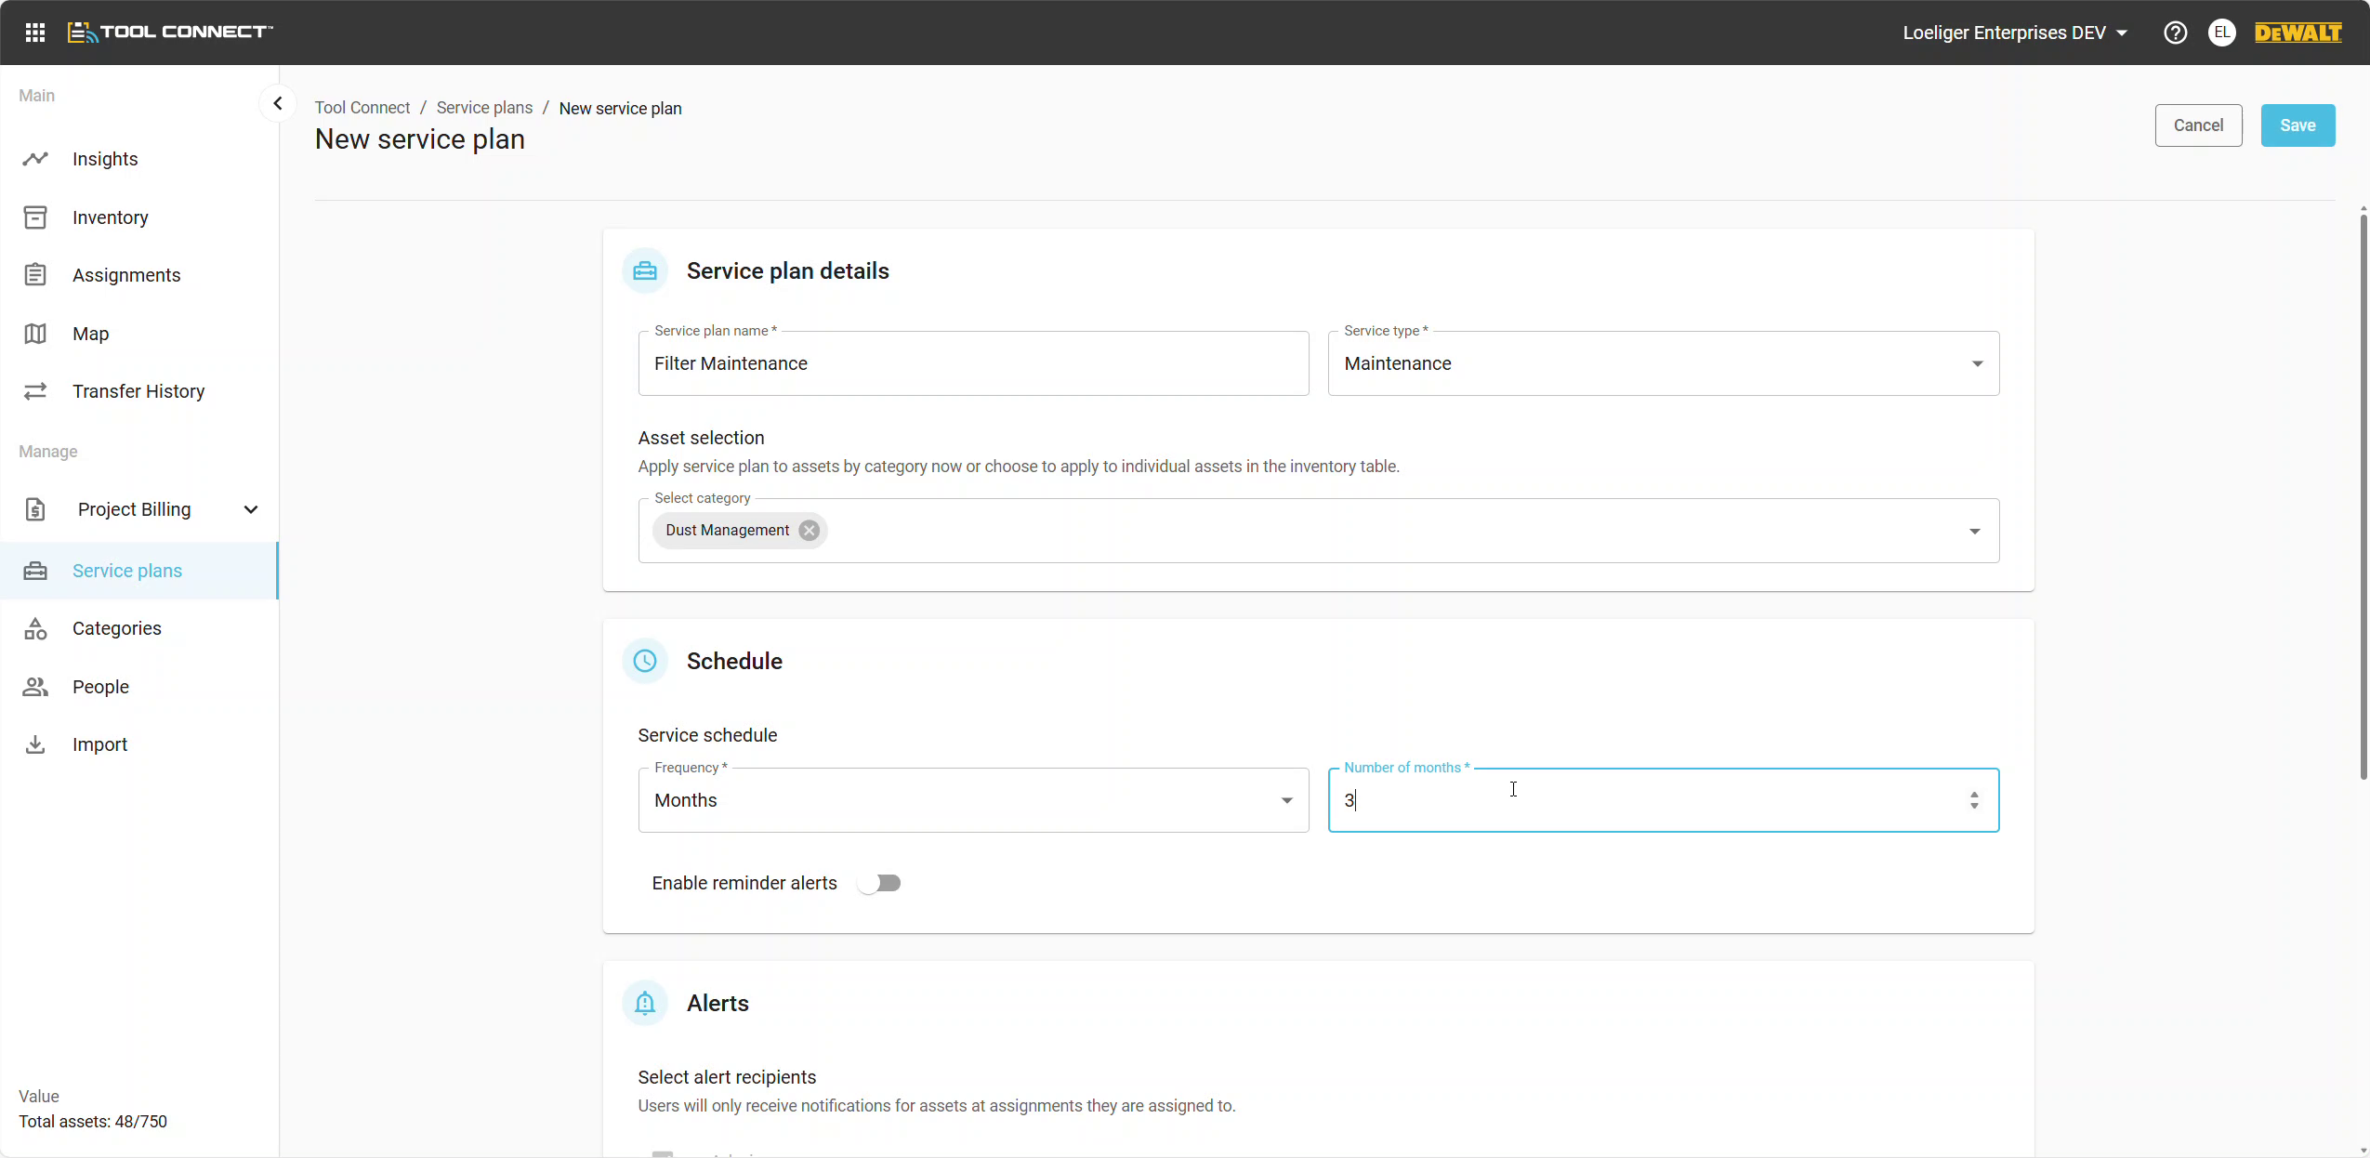Open the help question mark icon
Screen dimensions: 2370x1158
click(2175, 33)
